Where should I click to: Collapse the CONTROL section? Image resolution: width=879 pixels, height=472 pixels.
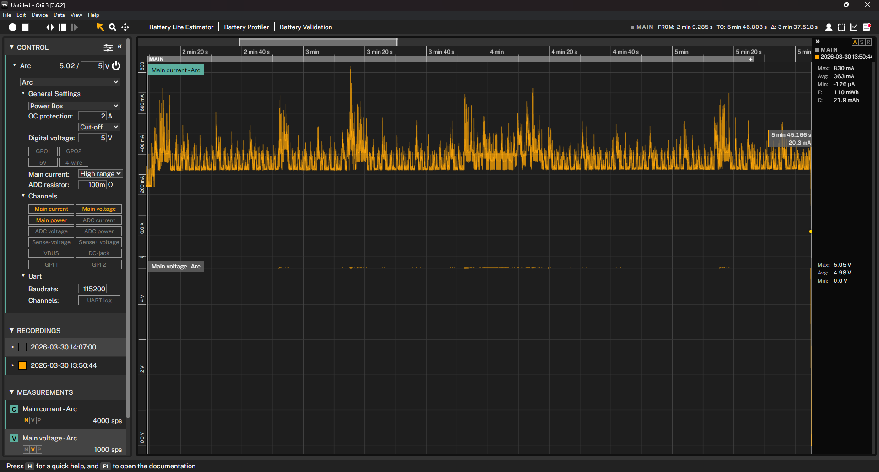[11, 47]
